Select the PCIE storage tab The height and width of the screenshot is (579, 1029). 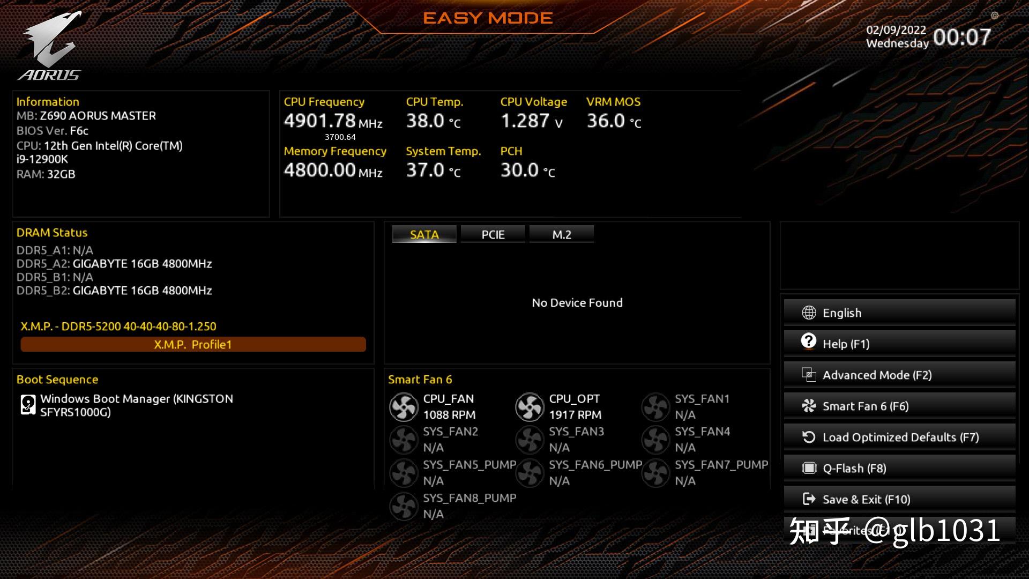coord(493,234)
